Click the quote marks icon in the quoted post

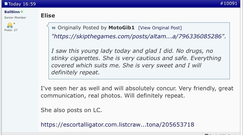(x=53, y=28)
